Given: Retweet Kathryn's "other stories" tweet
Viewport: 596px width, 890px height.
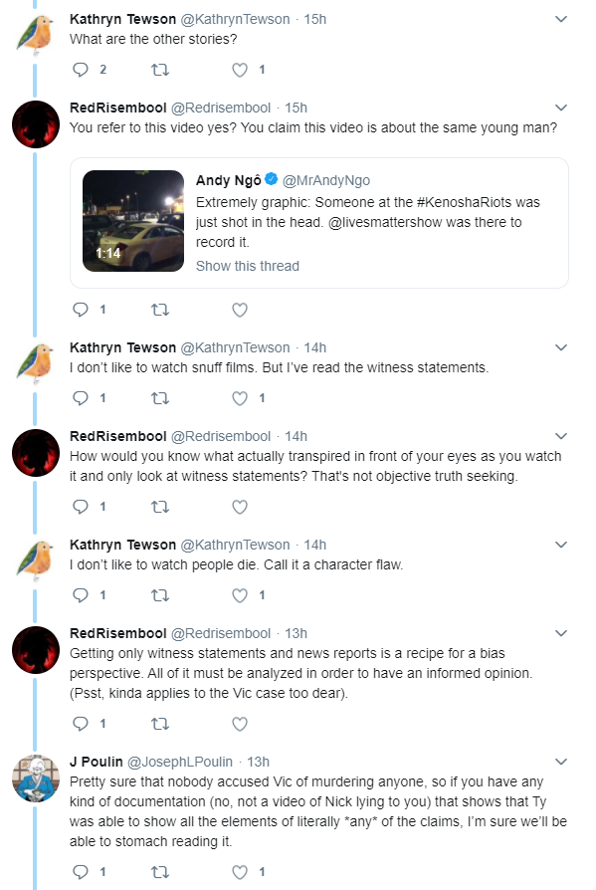Looking at the screenshot, I should coord(160,70).
